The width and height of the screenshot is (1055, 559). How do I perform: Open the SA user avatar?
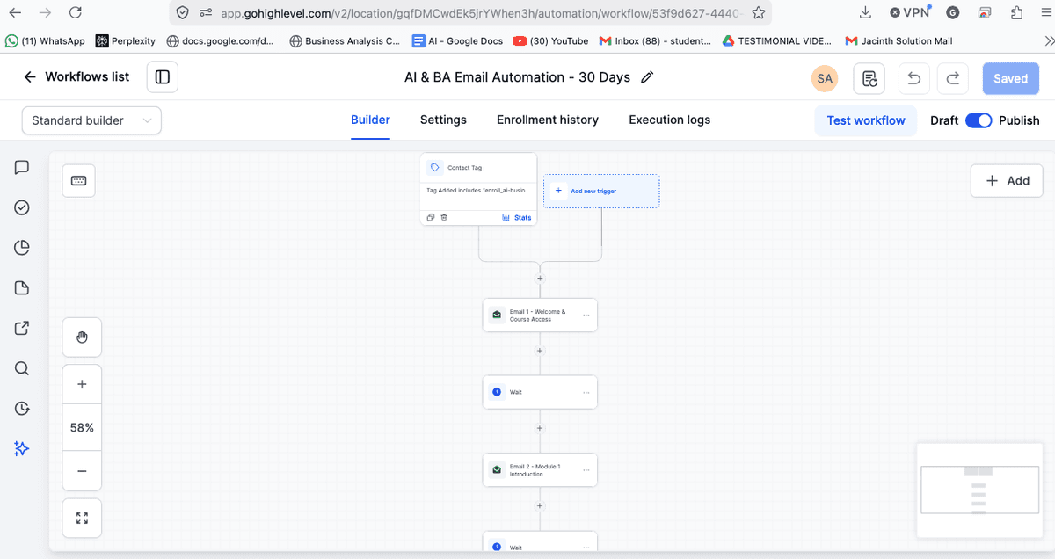(x=825, y=78)
